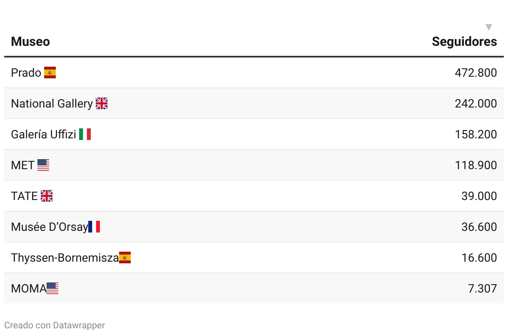Click the Thyssen-Bornemisza museum name
The image size is (508, 335).
[65, 257]
